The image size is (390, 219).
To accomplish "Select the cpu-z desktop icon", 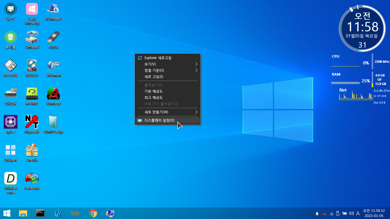I will click(x=11, y=124).
